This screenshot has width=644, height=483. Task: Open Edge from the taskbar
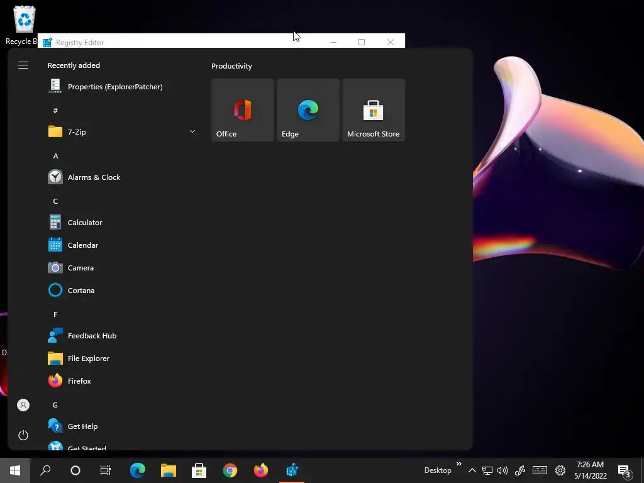138,470
